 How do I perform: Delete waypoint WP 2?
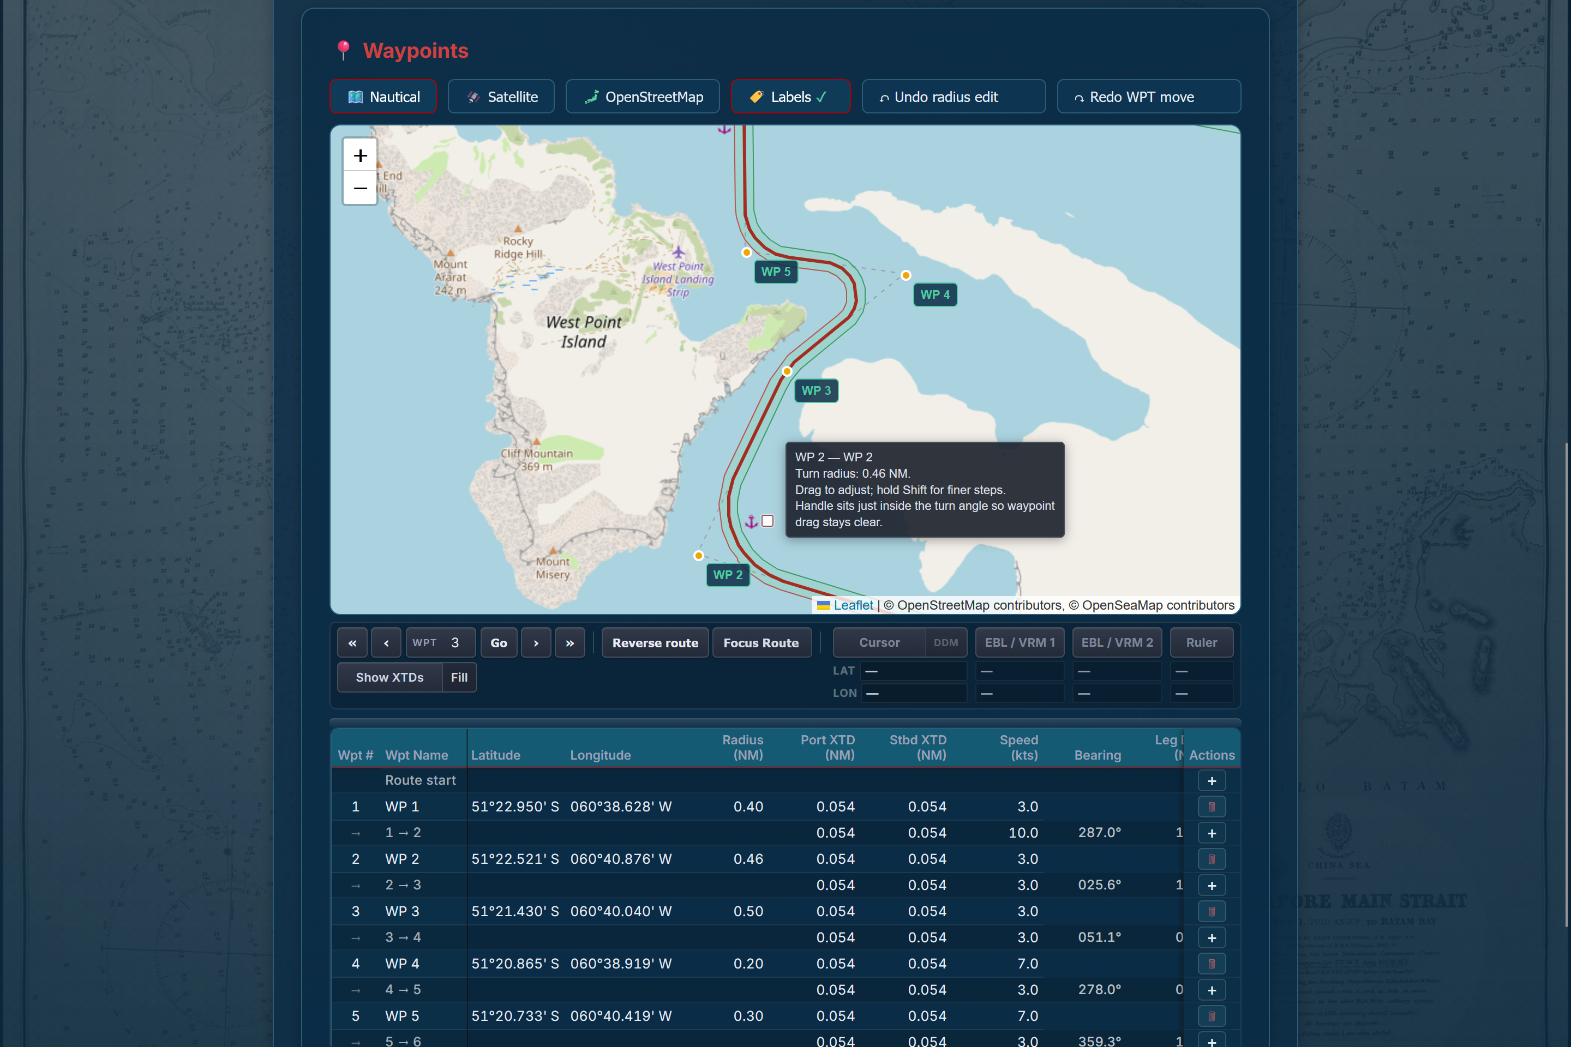1211,859
